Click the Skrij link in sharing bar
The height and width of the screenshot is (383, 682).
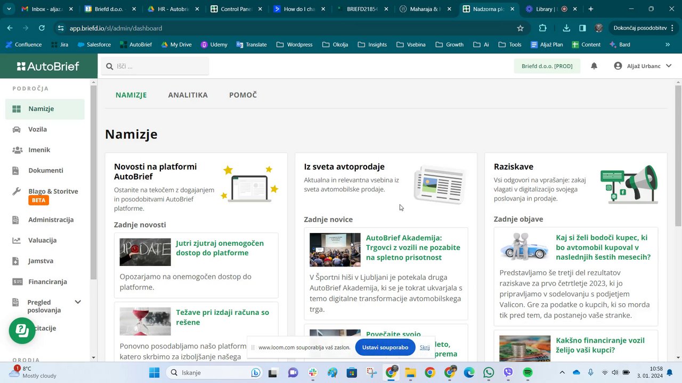[x=425, y=347]
